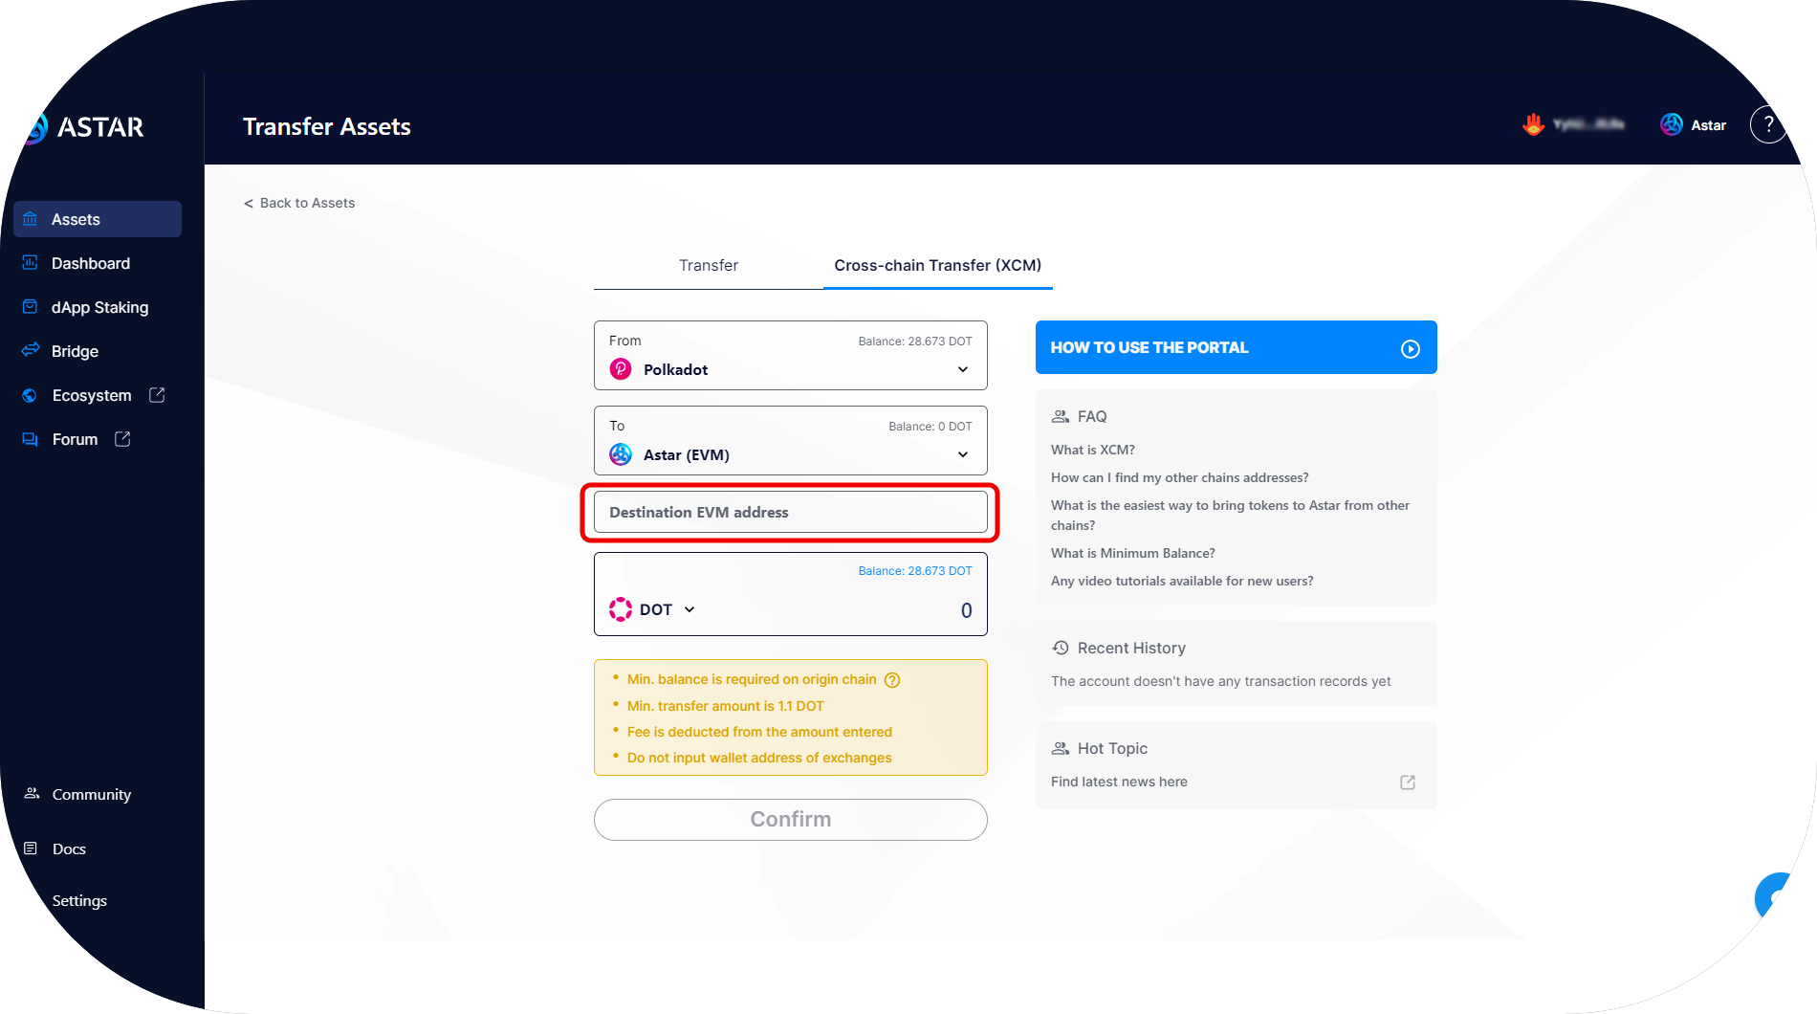
Task: Click the wallet account avatar icon
Action: coord(1534,125)
